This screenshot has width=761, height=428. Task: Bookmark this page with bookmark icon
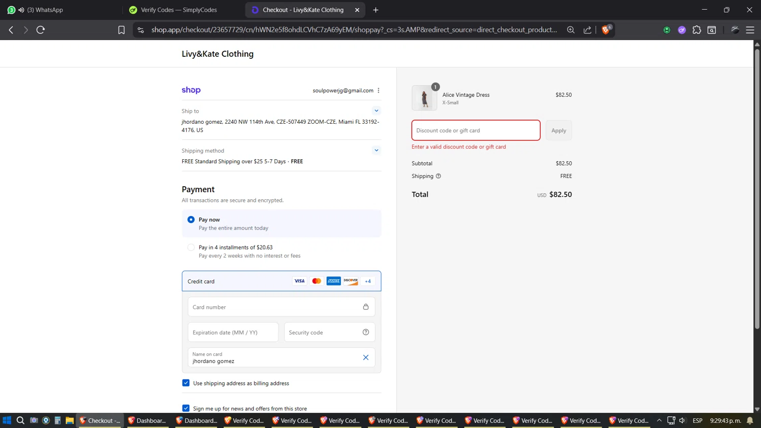pyautogui.click(x=121, y=30)
